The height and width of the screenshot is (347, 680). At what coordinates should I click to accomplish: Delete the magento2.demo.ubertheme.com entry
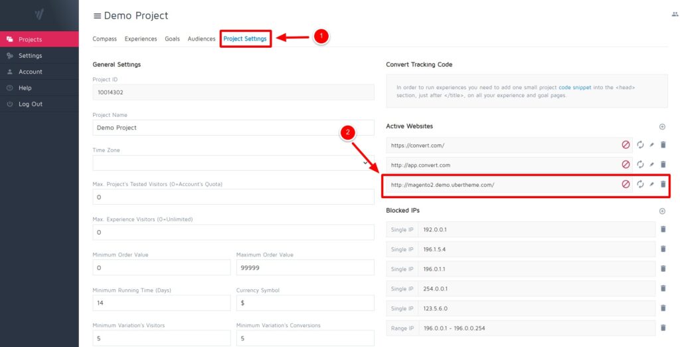[663, 184]
